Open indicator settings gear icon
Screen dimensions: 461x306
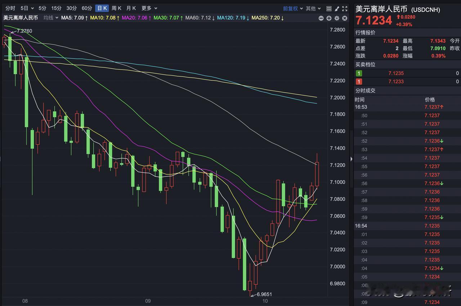coord(337,18)
